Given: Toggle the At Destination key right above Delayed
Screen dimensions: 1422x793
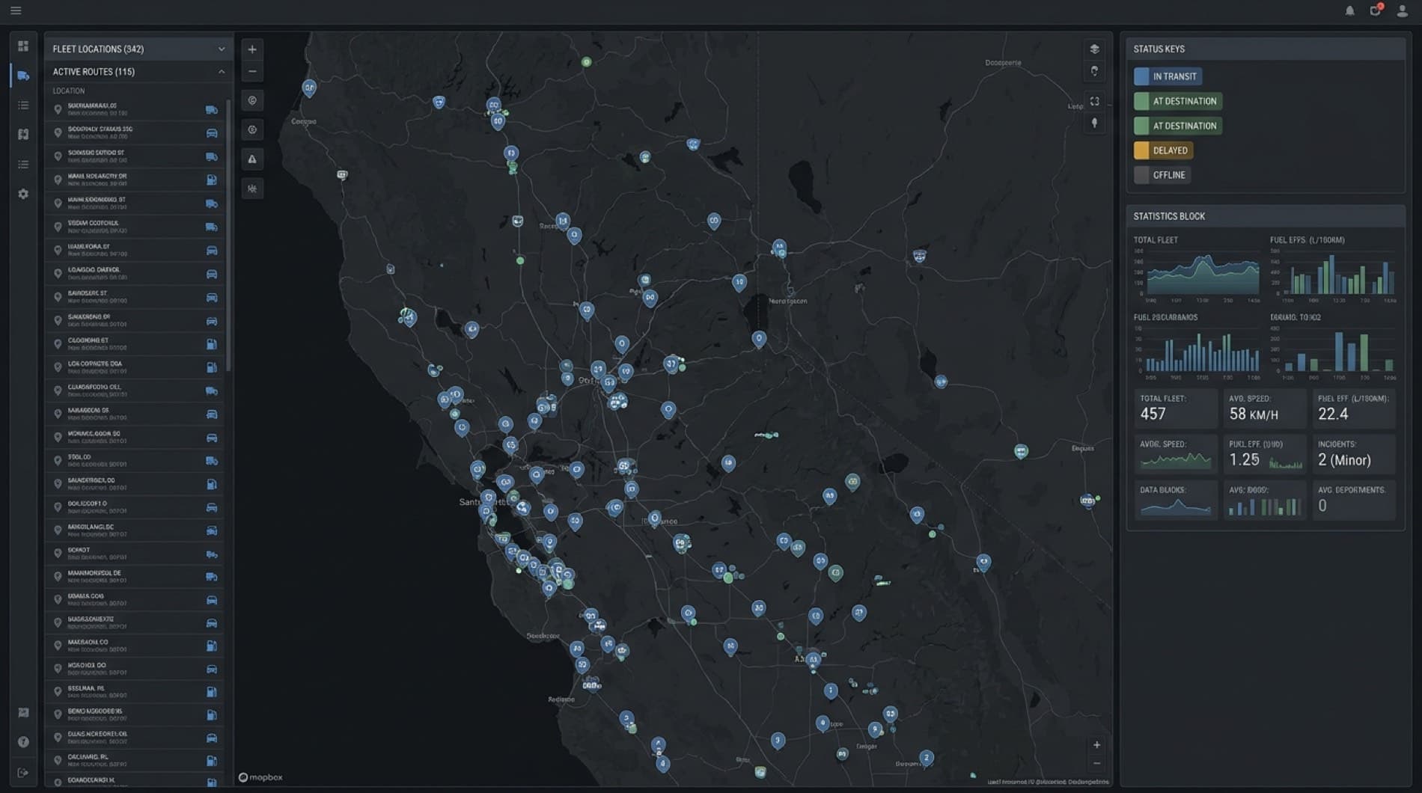Looking at the screenshot, I should (1178, 126).
